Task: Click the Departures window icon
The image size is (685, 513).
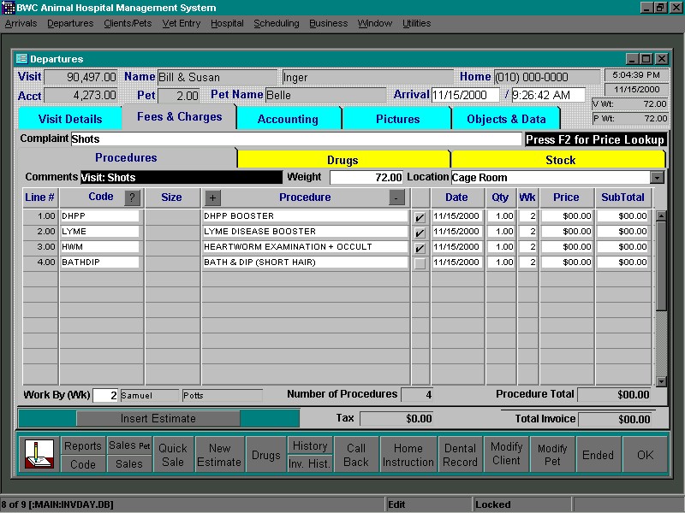Action: (x=21, y=58)
